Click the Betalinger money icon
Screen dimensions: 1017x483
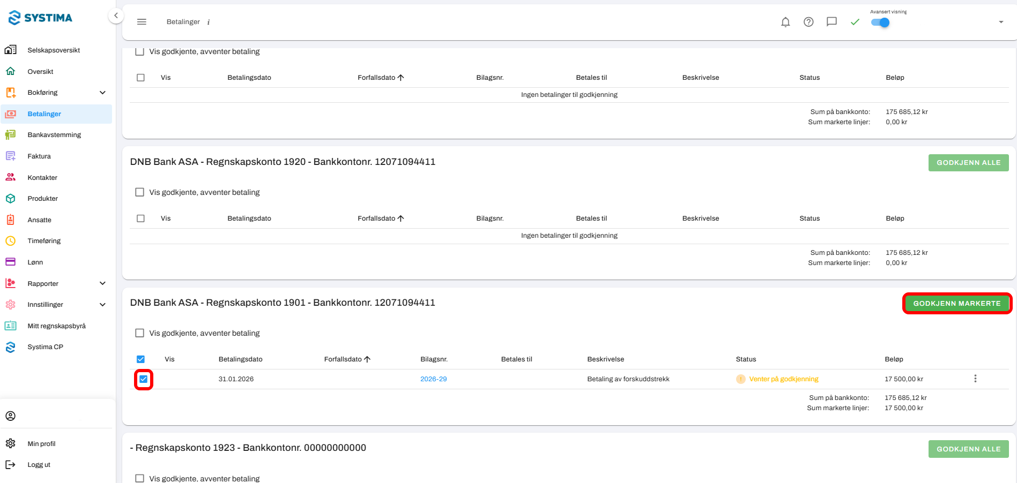pos(10,114)
